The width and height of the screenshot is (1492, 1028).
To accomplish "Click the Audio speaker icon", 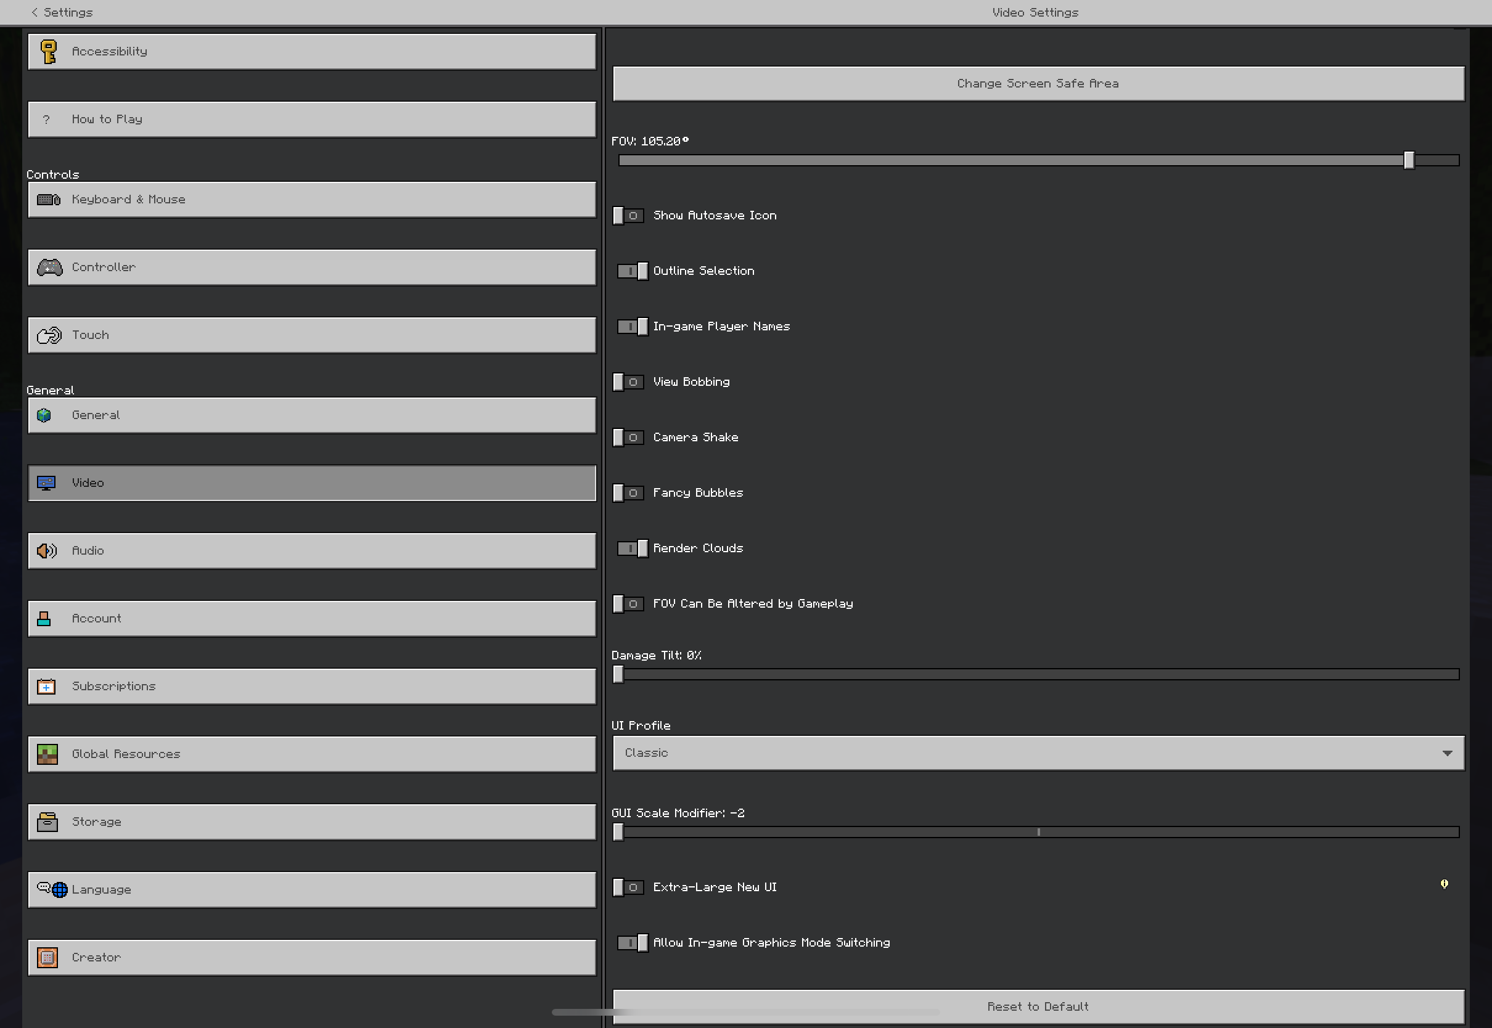I will coord(46,551).
